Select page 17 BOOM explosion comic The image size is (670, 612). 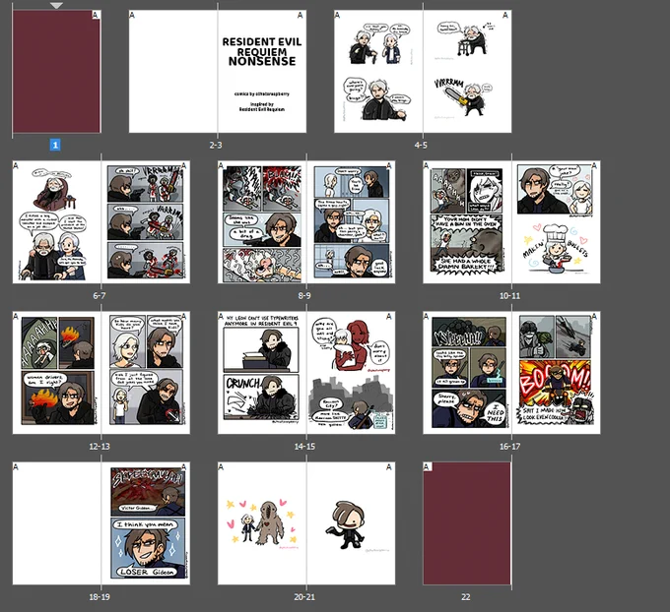tap(557, 373)
